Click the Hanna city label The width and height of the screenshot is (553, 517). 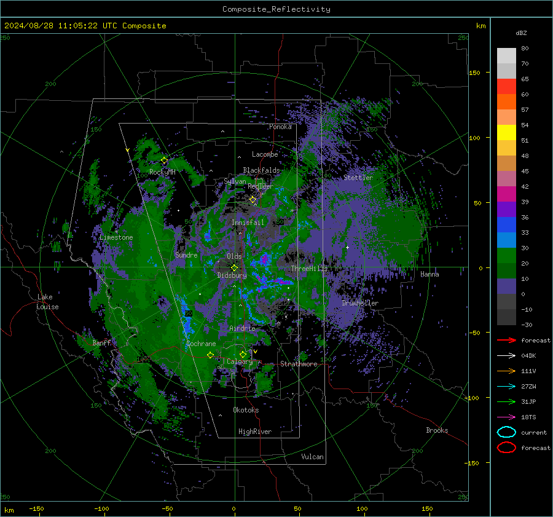coord(429,274)
